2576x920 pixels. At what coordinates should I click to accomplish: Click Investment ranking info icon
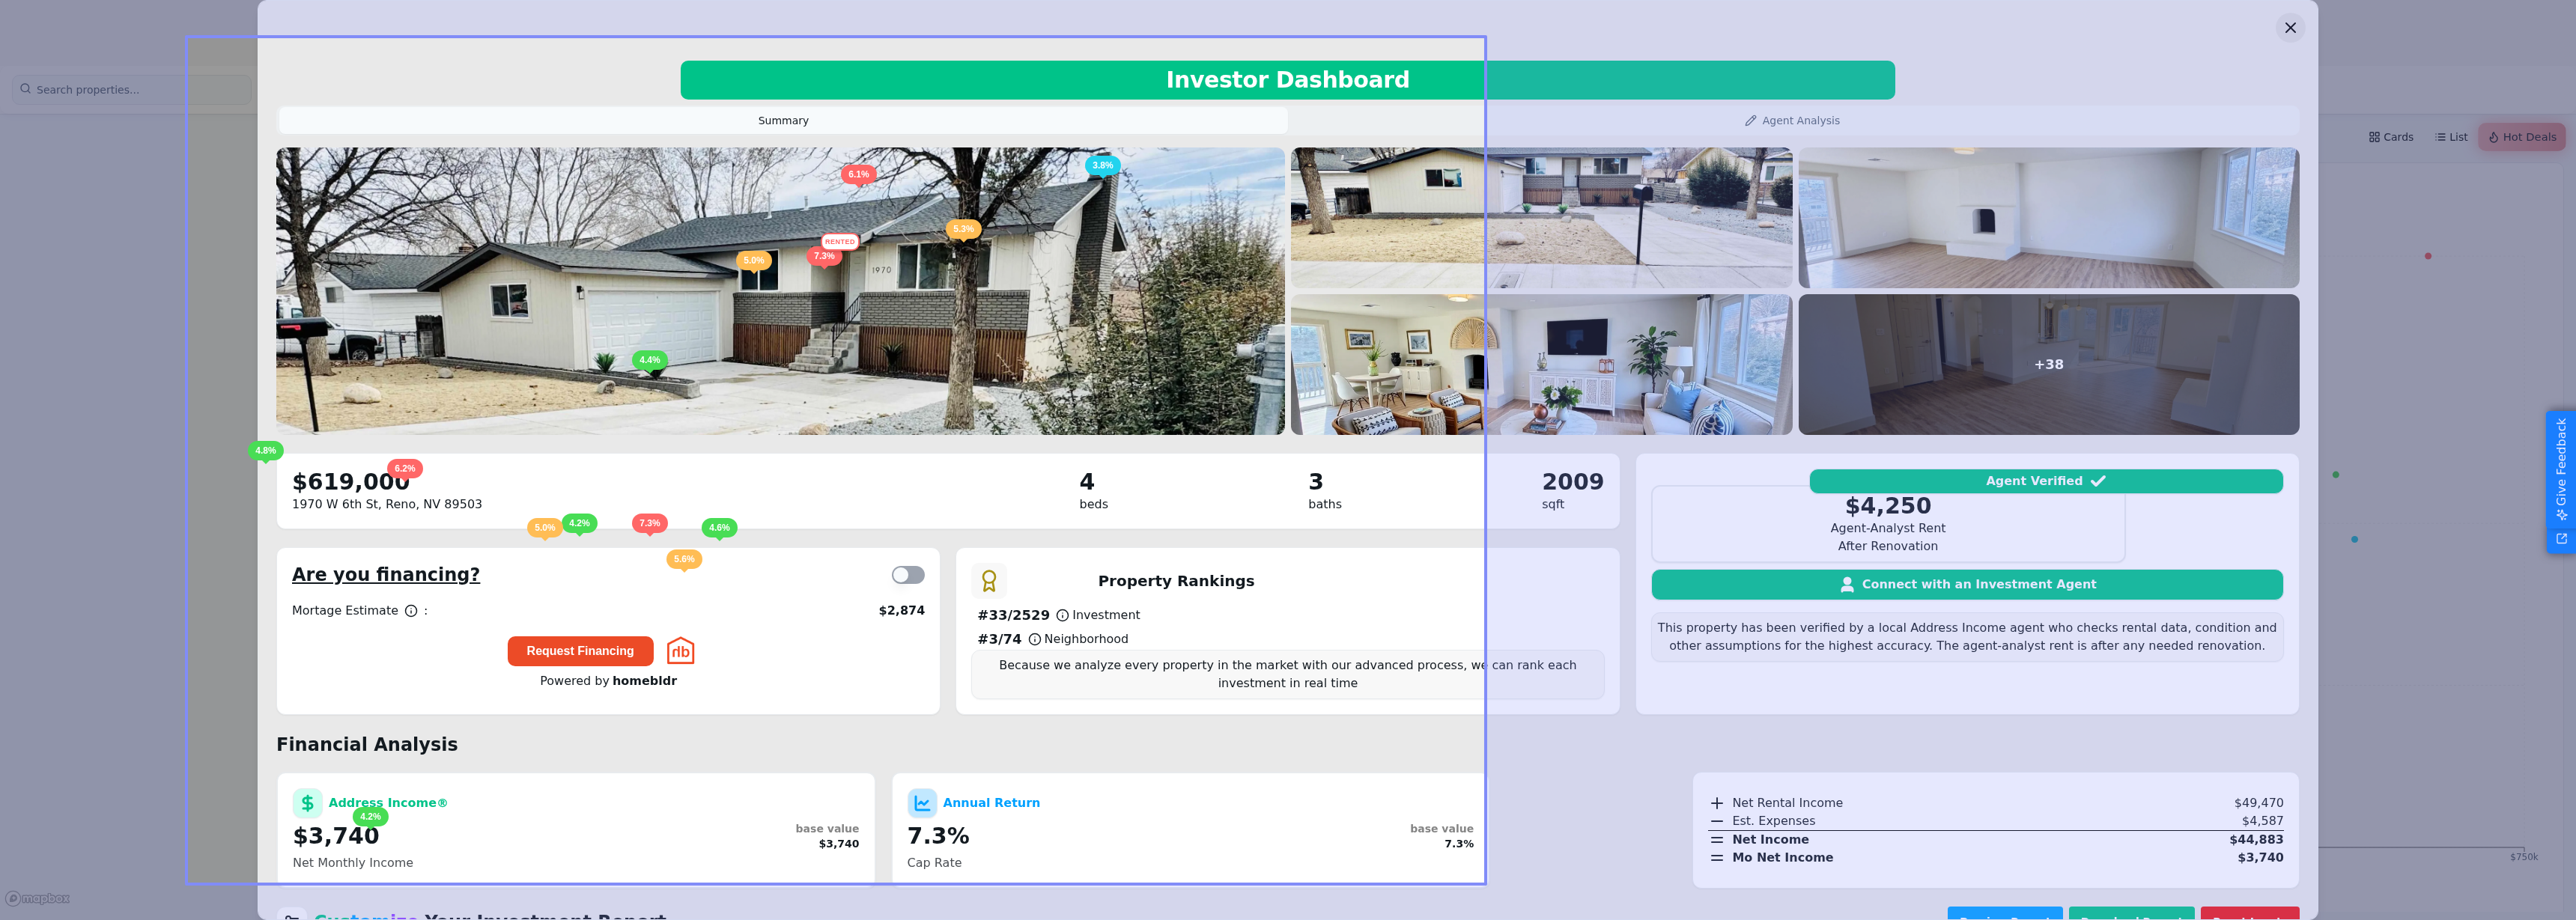click(x=1062, y=616)
